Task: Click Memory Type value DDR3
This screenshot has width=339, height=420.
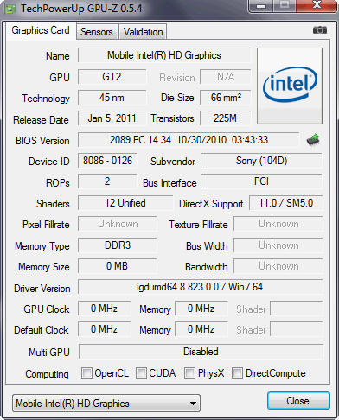Action: click(x=118, y=245)
